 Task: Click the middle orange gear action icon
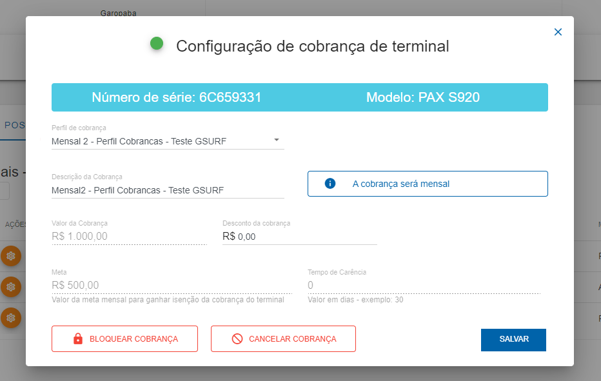11,286
